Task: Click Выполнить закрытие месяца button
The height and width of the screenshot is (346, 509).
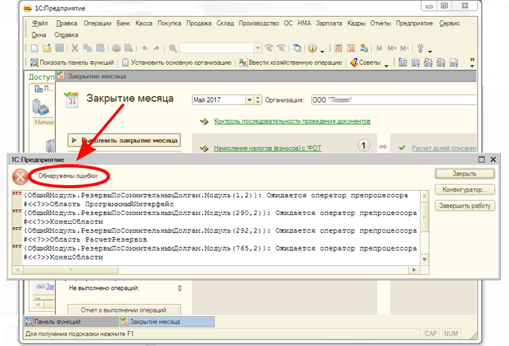Action: click(x=124, y=140)
